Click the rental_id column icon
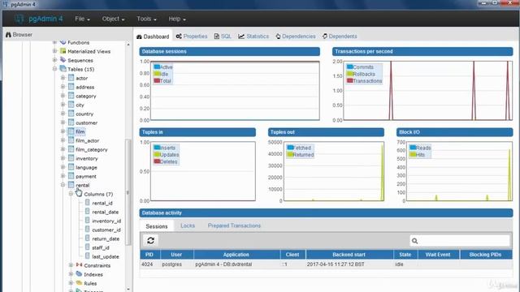 tap(87, 203)
